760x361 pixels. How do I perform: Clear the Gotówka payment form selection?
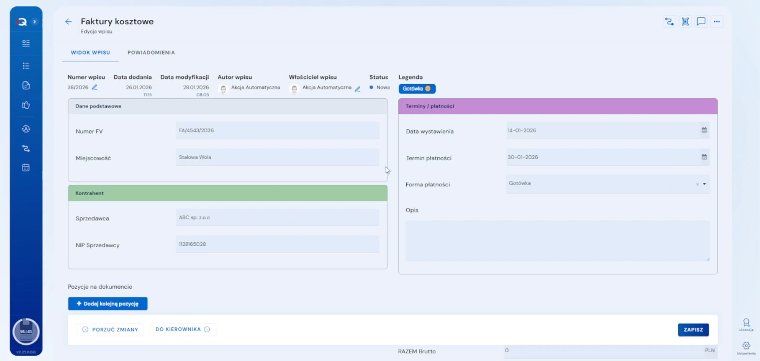coord(697,184)
